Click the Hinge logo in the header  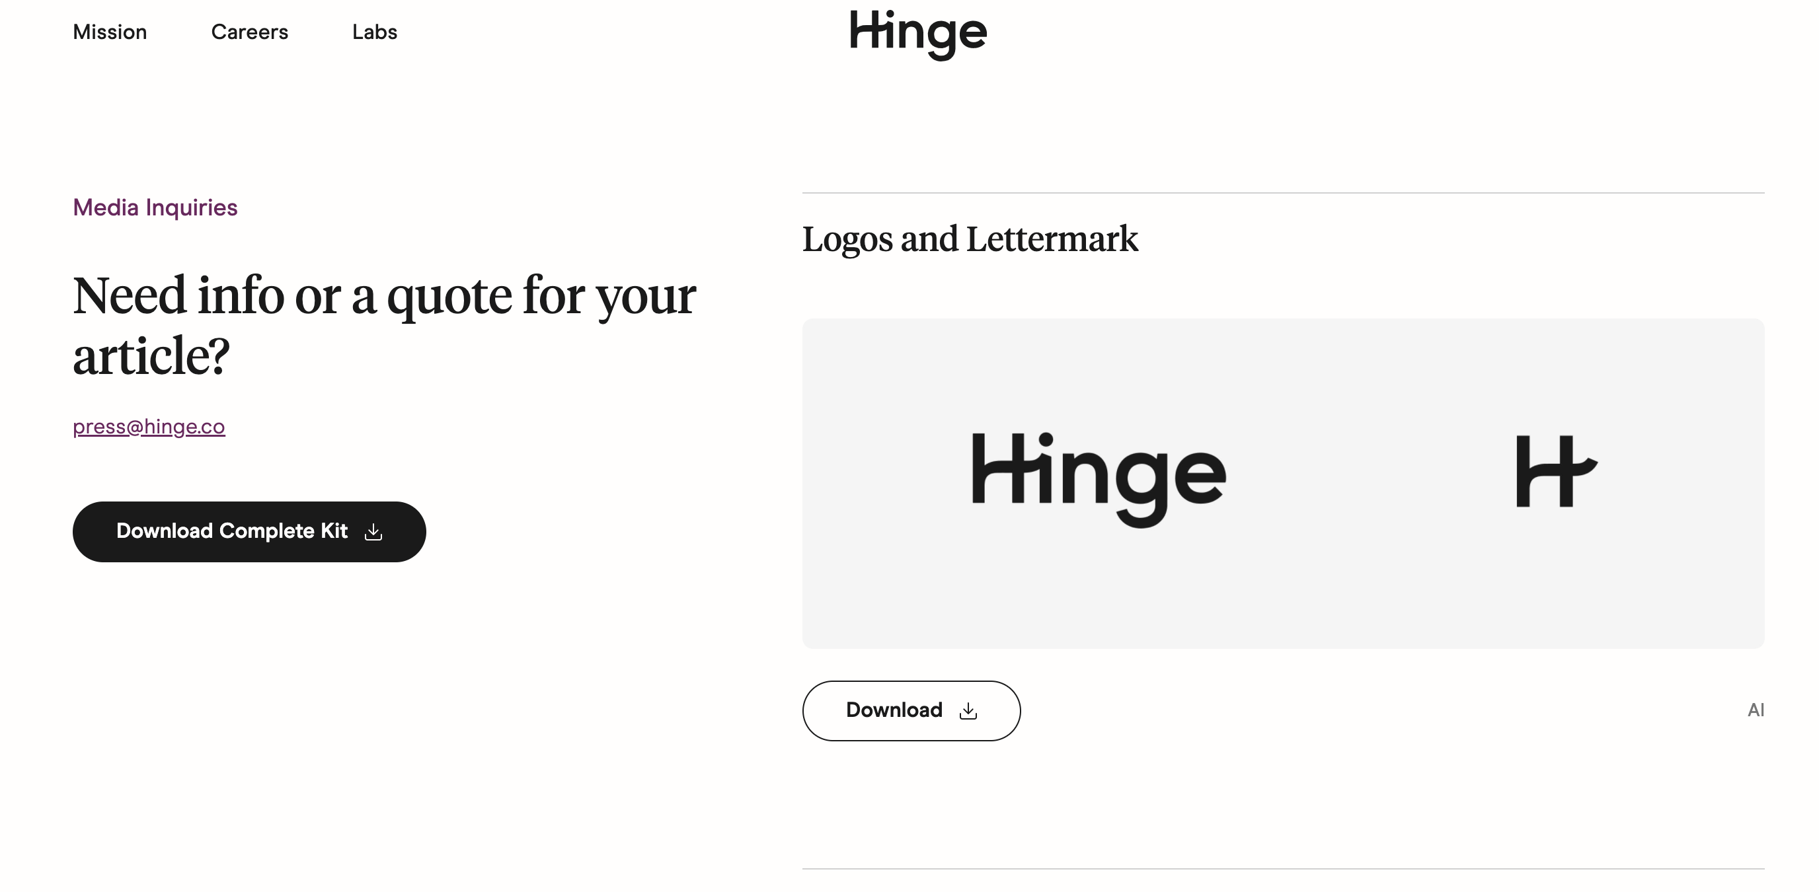918,32
